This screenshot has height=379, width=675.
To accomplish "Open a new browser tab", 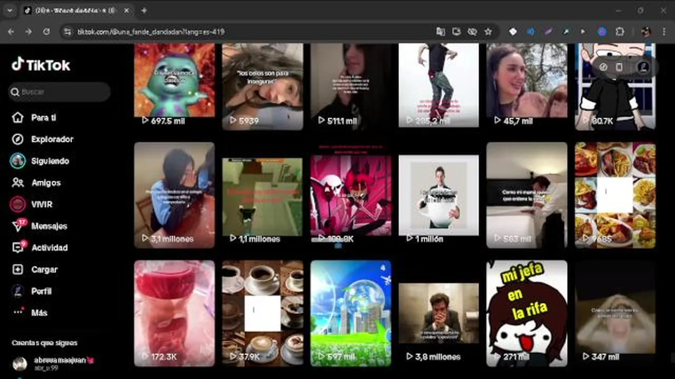I will 144,11.
